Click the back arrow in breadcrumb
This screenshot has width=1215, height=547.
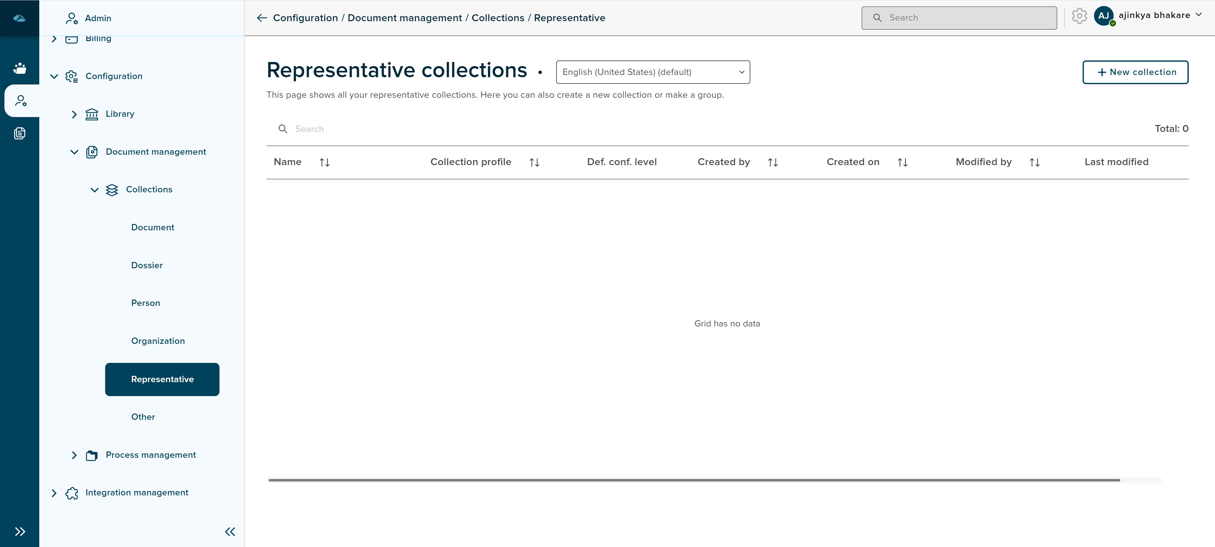(x=262, y=18)
